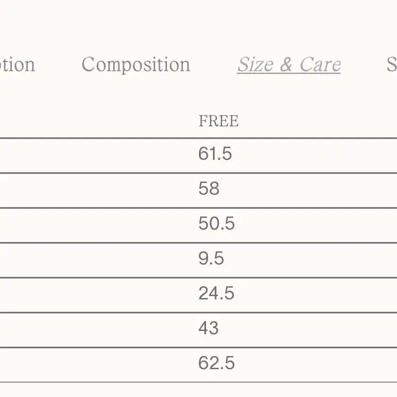Screen dimensions: 397x397
Task: Select the Size & Care tab
Action: click(289, 65)
